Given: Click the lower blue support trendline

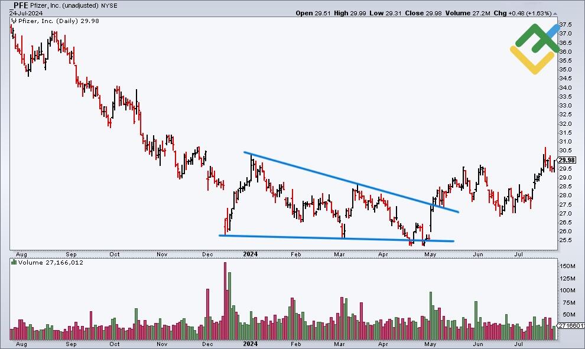Looking at the screenshot, I should [337, 238].
